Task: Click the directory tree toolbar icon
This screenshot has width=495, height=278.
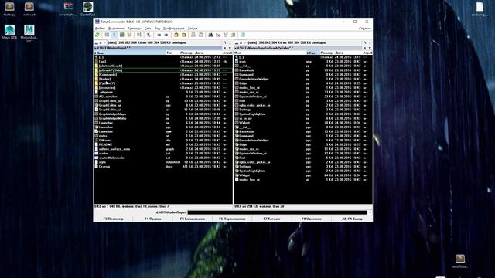Action: coord(129,35)
